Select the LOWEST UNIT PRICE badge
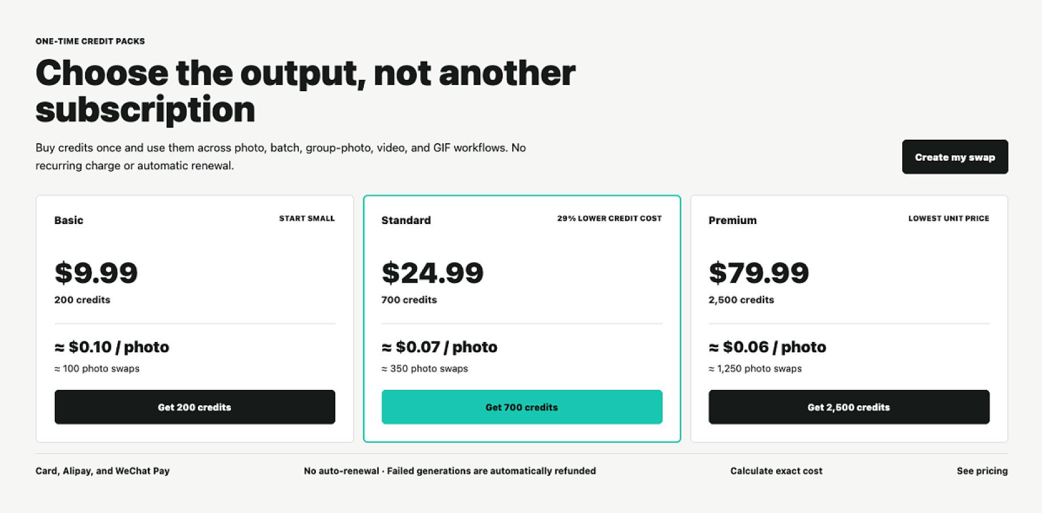The width and height of the screenshot is (1042, 513). coord(948,218)
